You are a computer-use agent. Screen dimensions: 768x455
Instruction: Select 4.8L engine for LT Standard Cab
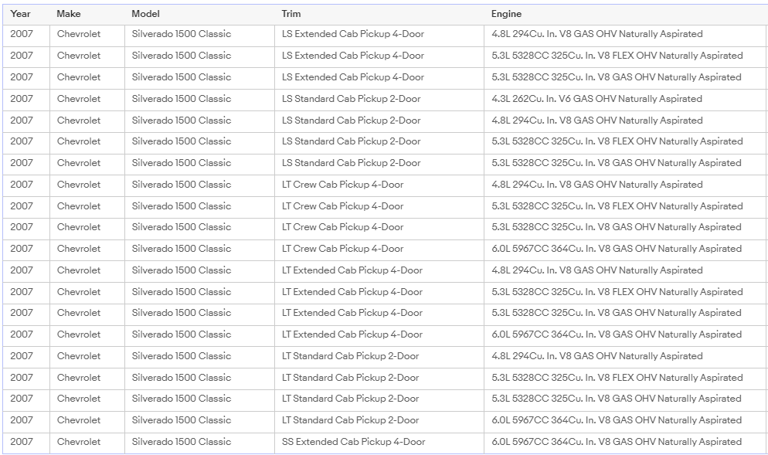(x=596, y=356)
